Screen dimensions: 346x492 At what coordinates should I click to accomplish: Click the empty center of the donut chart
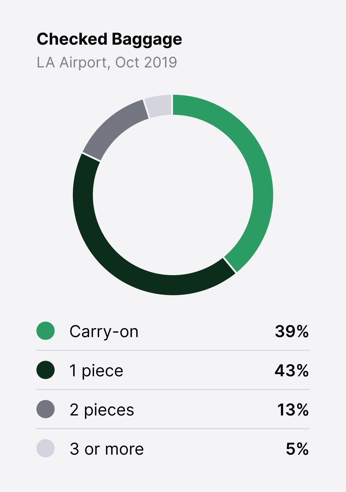(x=173, y=195)
